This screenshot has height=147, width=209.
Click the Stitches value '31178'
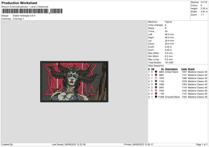[x=204, y=2]
